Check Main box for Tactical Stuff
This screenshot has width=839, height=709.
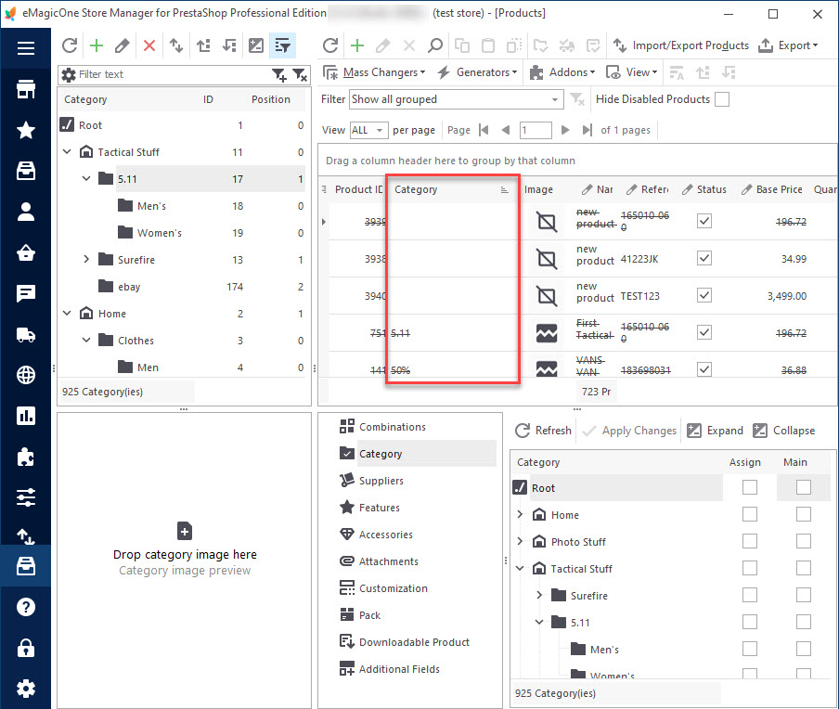[x=803, y=568]
